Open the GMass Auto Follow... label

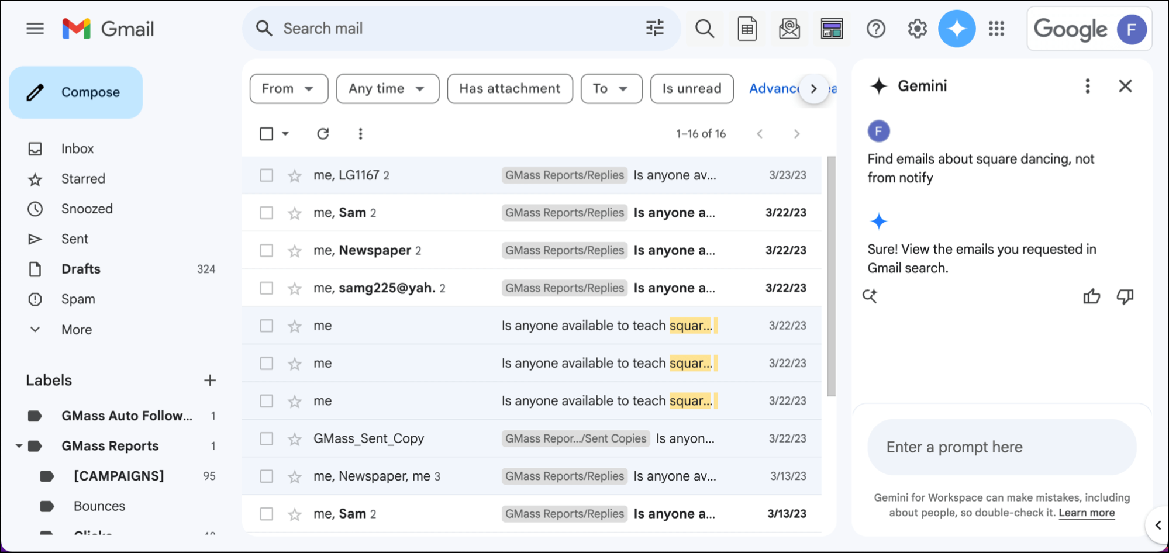(127, 416)
